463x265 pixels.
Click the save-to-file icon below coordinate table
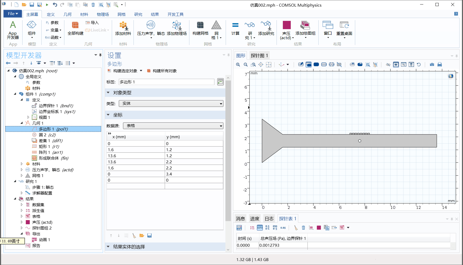(149, 236)
